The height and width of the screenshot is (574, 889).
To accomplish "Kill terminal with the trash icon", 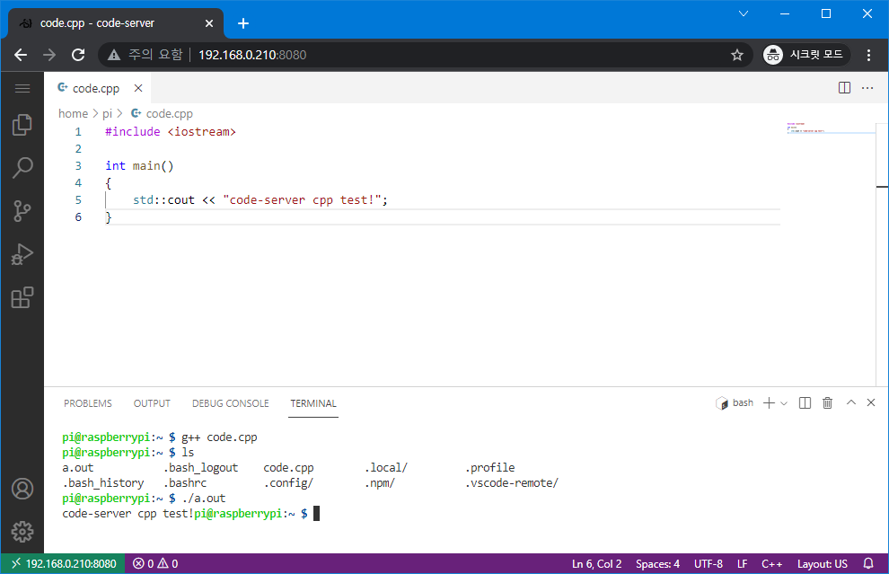I will tap(828, 402).
